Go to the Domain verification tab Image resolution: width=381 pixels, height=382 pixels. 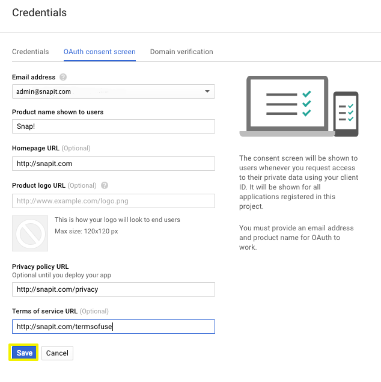pos(181,52)
